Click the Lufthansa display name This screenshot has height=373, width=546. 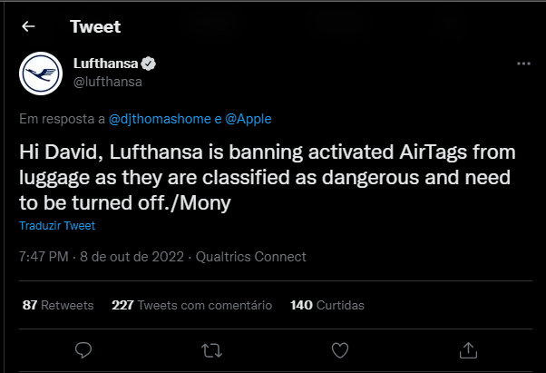tap(105, 64)
